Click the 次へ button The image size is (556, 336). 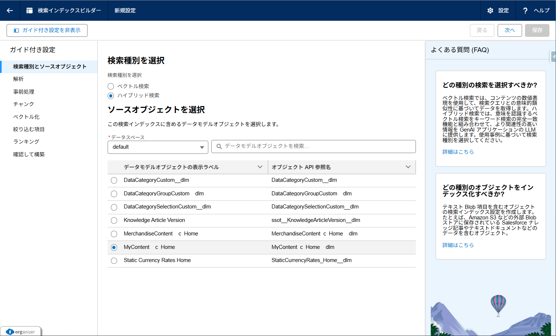point(509,30)
